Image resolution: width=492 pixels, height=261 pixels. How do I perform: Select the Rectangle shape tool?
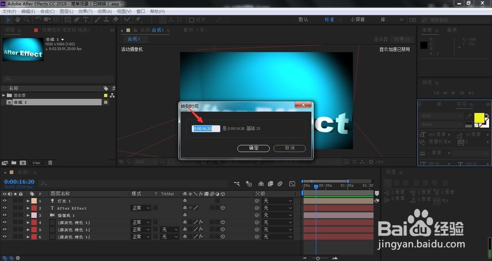click(67, 20)
